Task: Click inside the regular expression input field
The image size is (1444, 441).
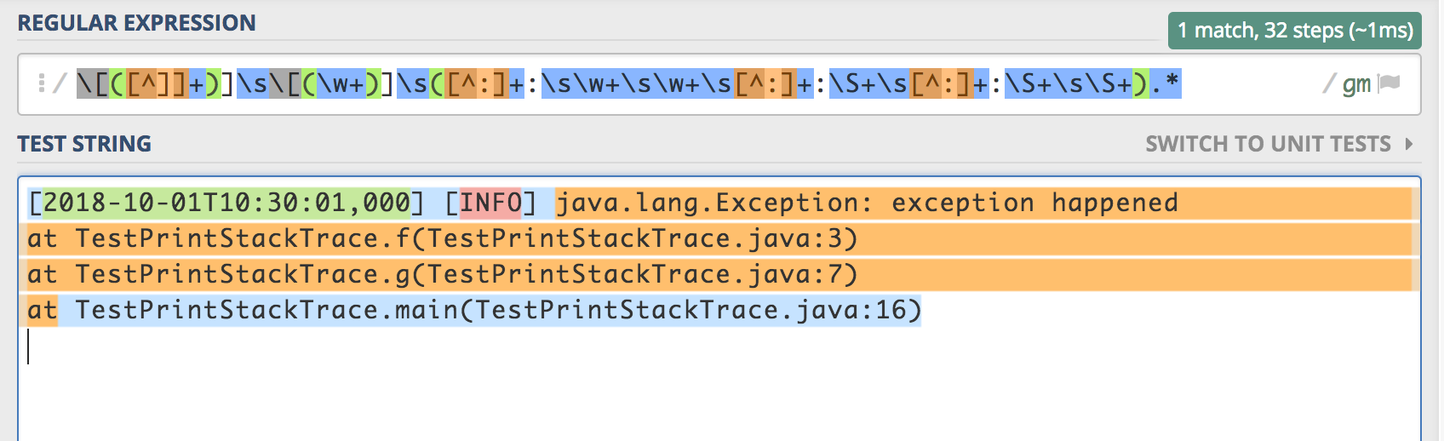Action: [719, 84]
